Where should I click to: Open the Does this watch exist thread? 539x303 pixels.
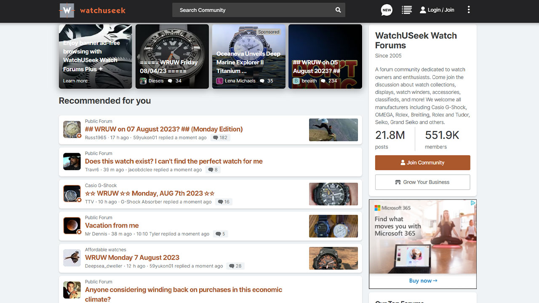(174, 161)
